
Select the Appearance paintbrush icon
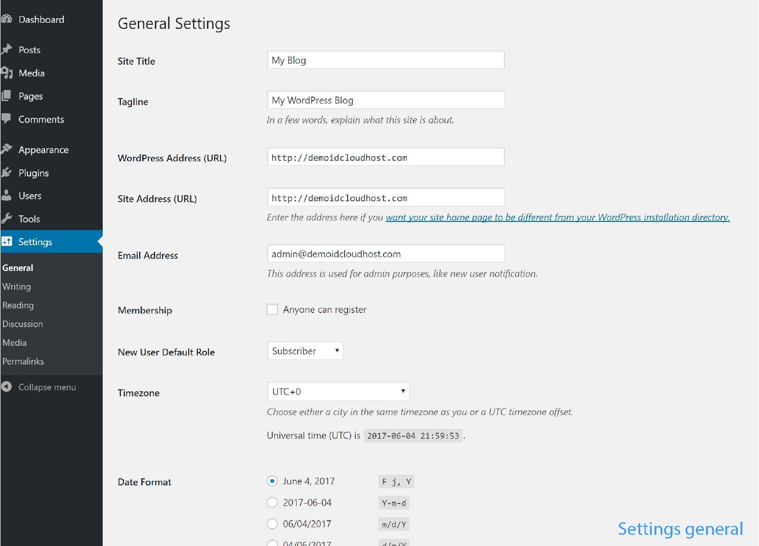point(7,149)
